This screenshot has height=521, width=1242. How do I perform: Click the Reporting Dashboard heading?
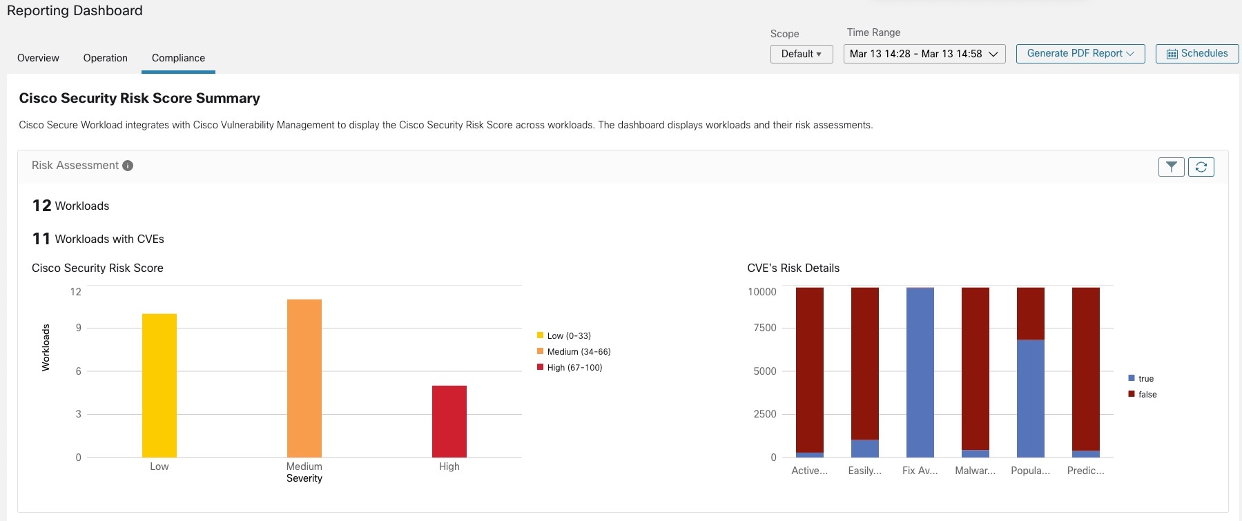point(75,10)
